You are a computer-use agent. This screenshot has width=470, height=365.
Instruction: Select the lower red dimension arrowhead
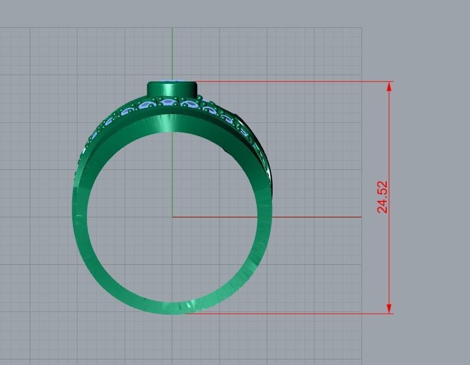(x=389, y=309)
